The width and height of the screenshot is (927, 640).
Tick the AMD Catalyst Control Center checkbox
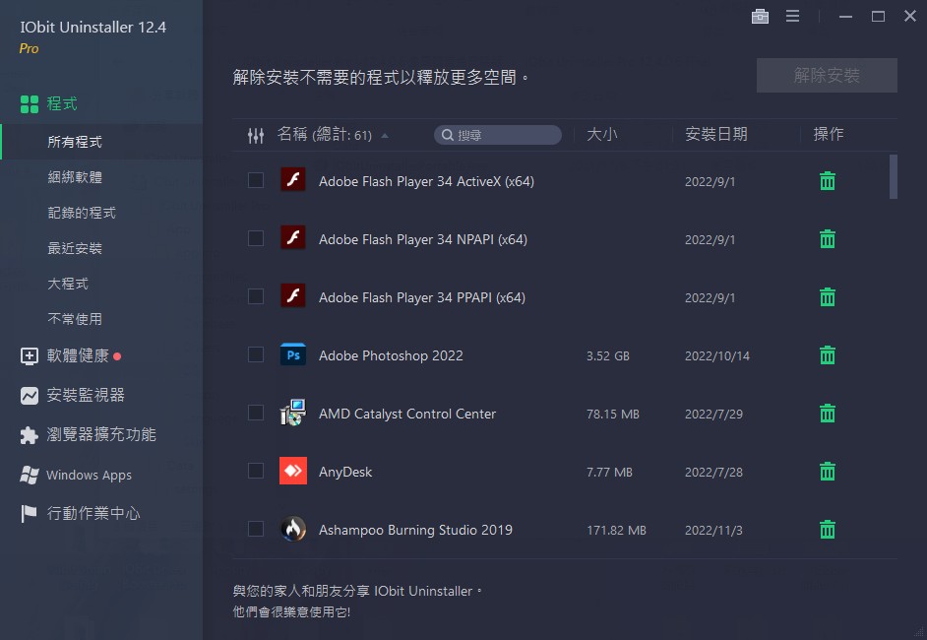coord(256,413)
